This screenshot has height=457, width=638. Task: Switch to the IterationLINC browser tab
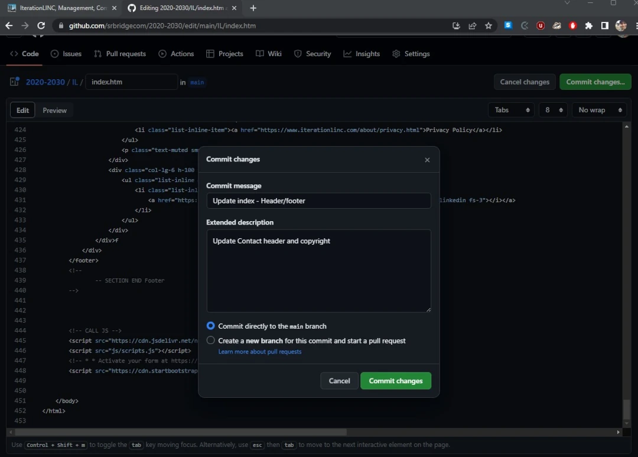coord(63,8)
